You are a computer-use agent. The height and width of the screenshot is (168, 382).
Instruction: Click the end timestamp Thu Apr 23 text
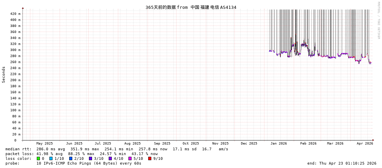coord(340,163)
